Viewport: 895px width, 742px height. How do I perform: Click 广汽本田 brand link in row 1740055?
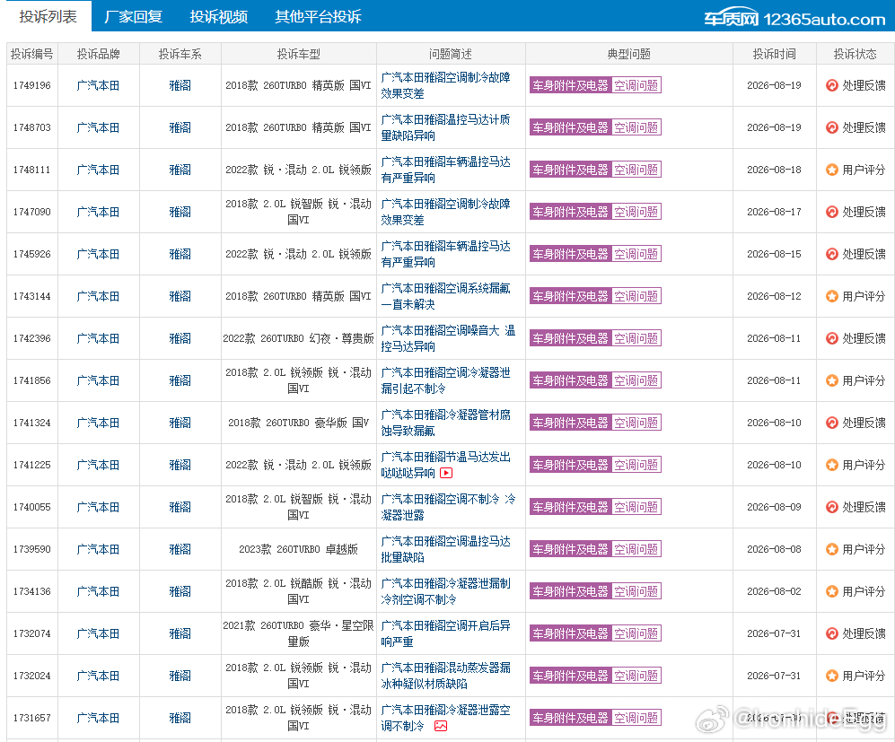98,508
